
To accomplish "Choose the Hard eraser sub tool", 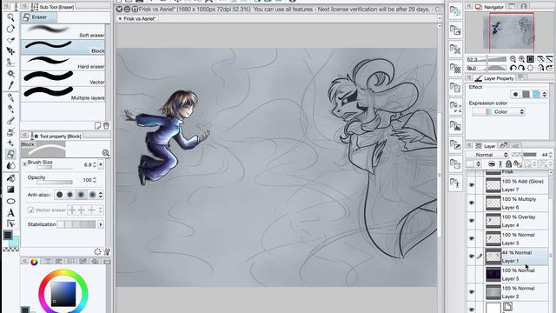I will point(63,63).
